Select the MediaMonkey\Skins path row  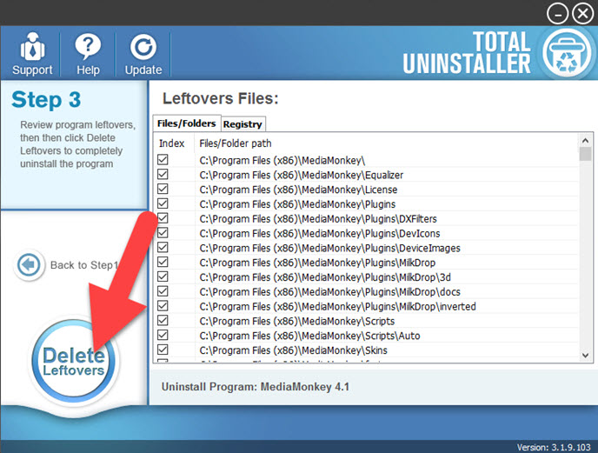293,350
